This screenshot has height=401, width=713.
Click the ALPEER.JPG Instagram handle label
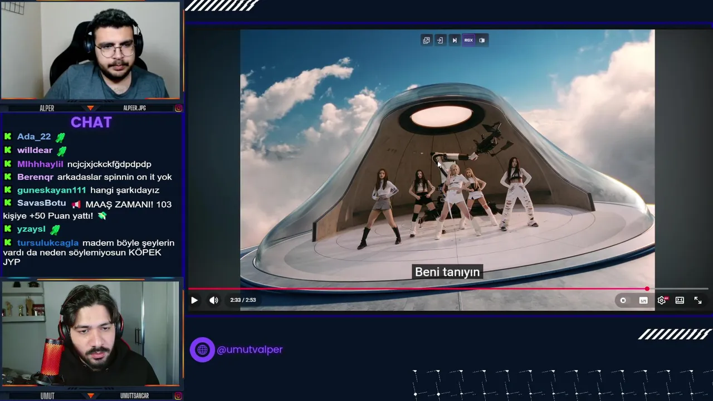134,108
